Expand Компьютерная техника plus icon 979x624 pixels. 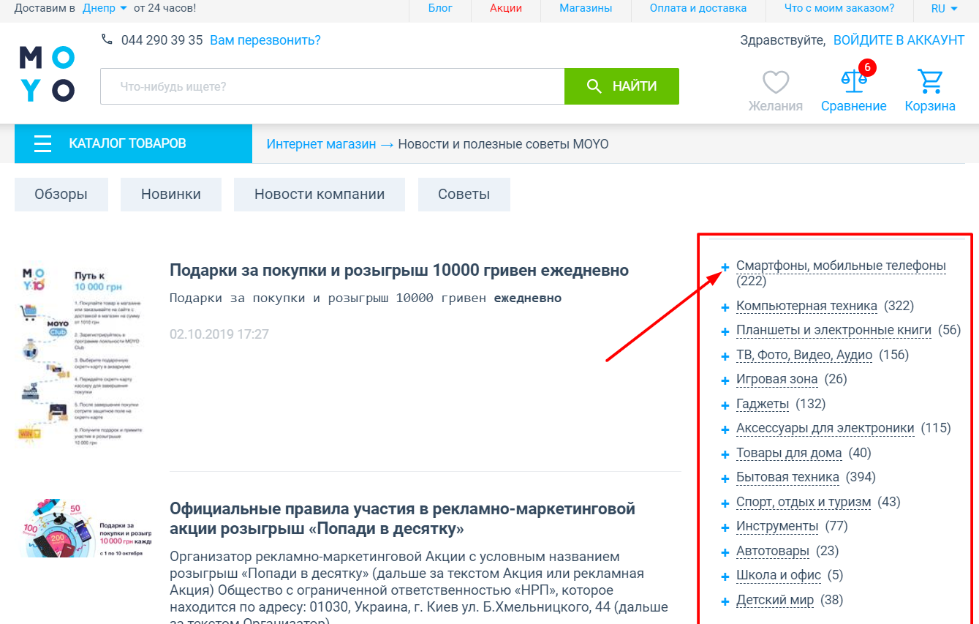[x=725, y=307]
